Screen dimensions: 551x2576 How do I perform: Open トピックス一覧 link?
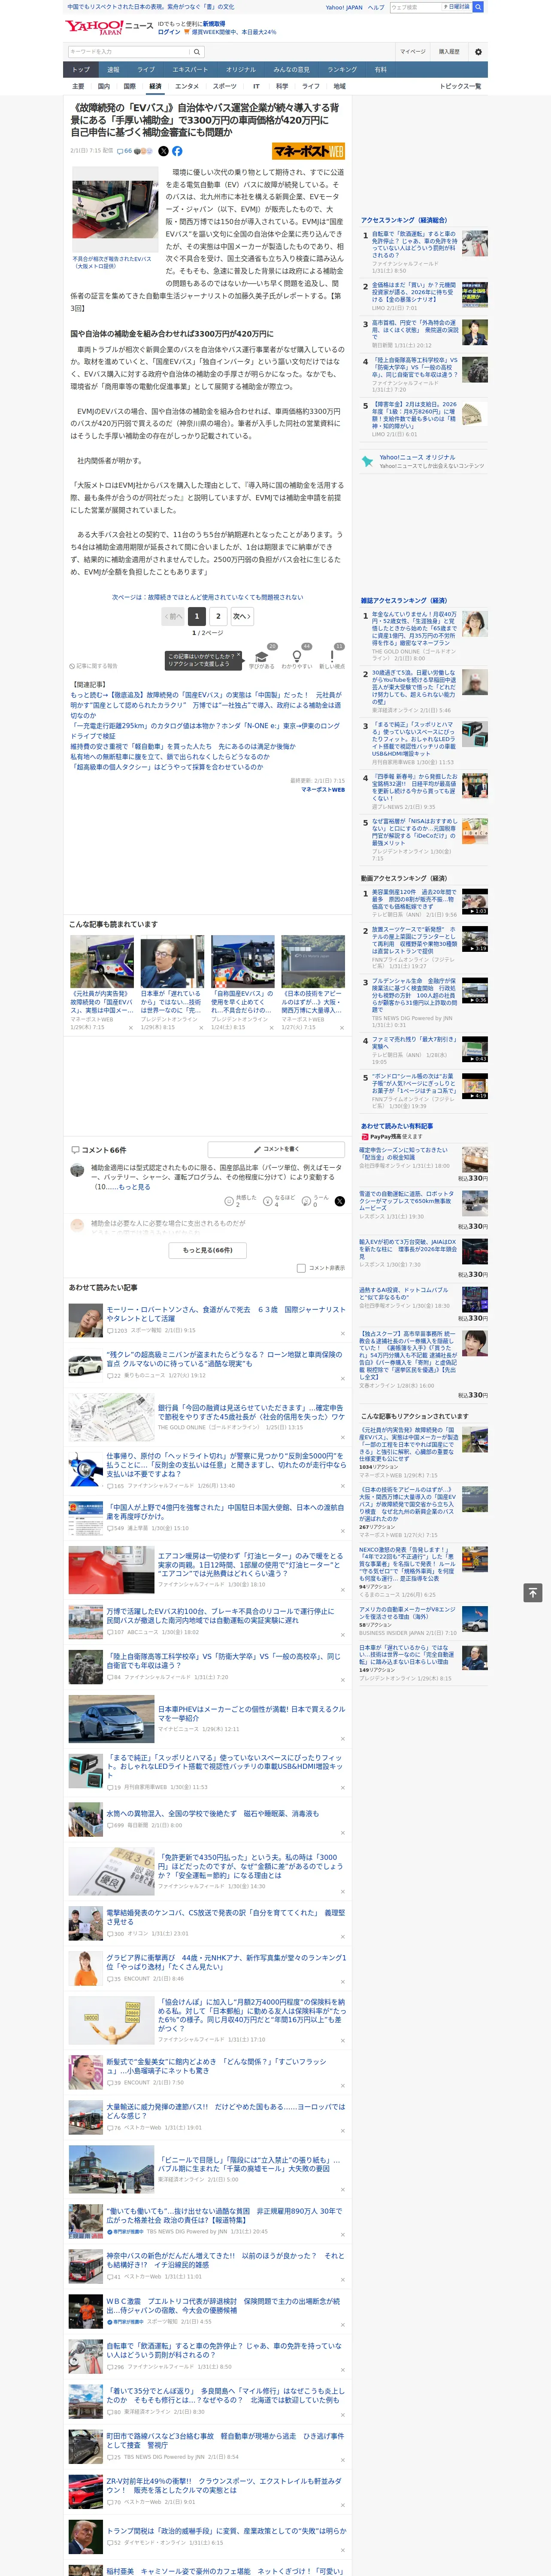click(x=460, y=86)
